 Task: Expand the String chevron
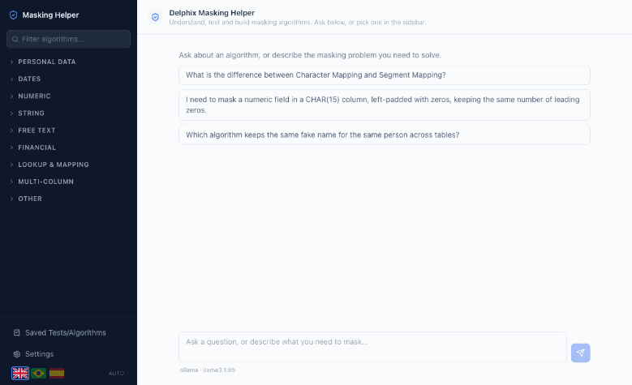tap(11, 113)
